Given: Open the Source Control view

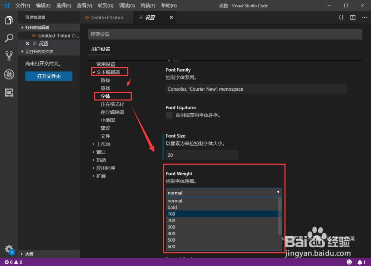Looking at the screenshot, I should [x=9, y=56].
